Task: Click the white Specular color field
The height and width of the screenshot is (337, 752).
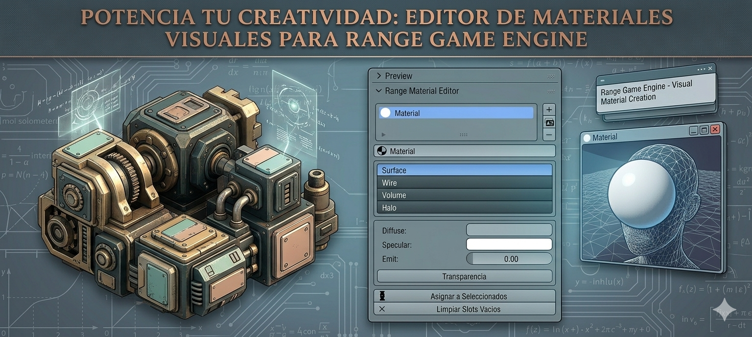Action: 509,244
